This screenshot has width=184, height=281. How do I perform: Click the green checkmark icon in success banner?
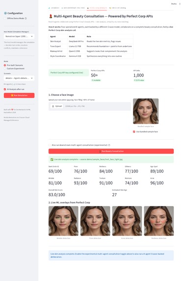[x=52, y=159]
